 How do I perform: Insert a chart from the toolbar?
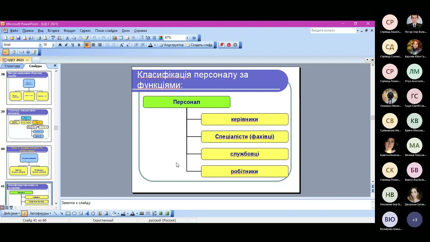pyautogui.click(x=115, y=38)
